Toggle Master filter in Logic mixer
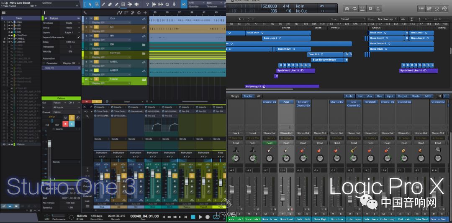Viewport: 452px width, 223px height. pos(416,96)
